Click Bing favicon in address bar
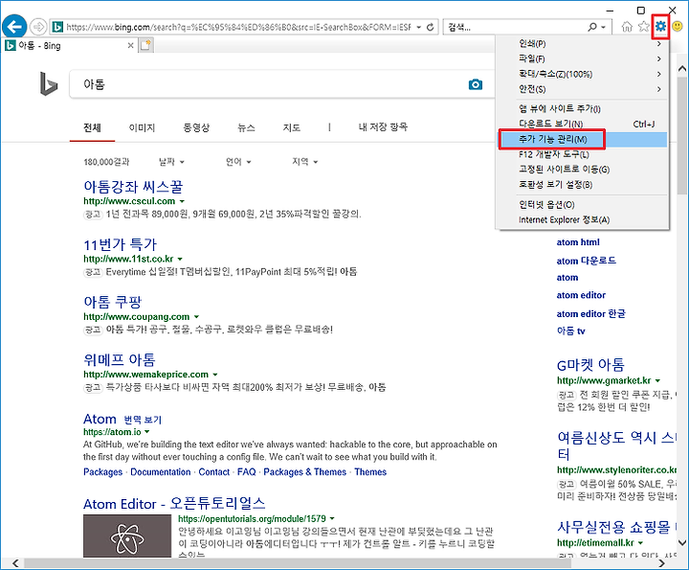 coord(57,27)
